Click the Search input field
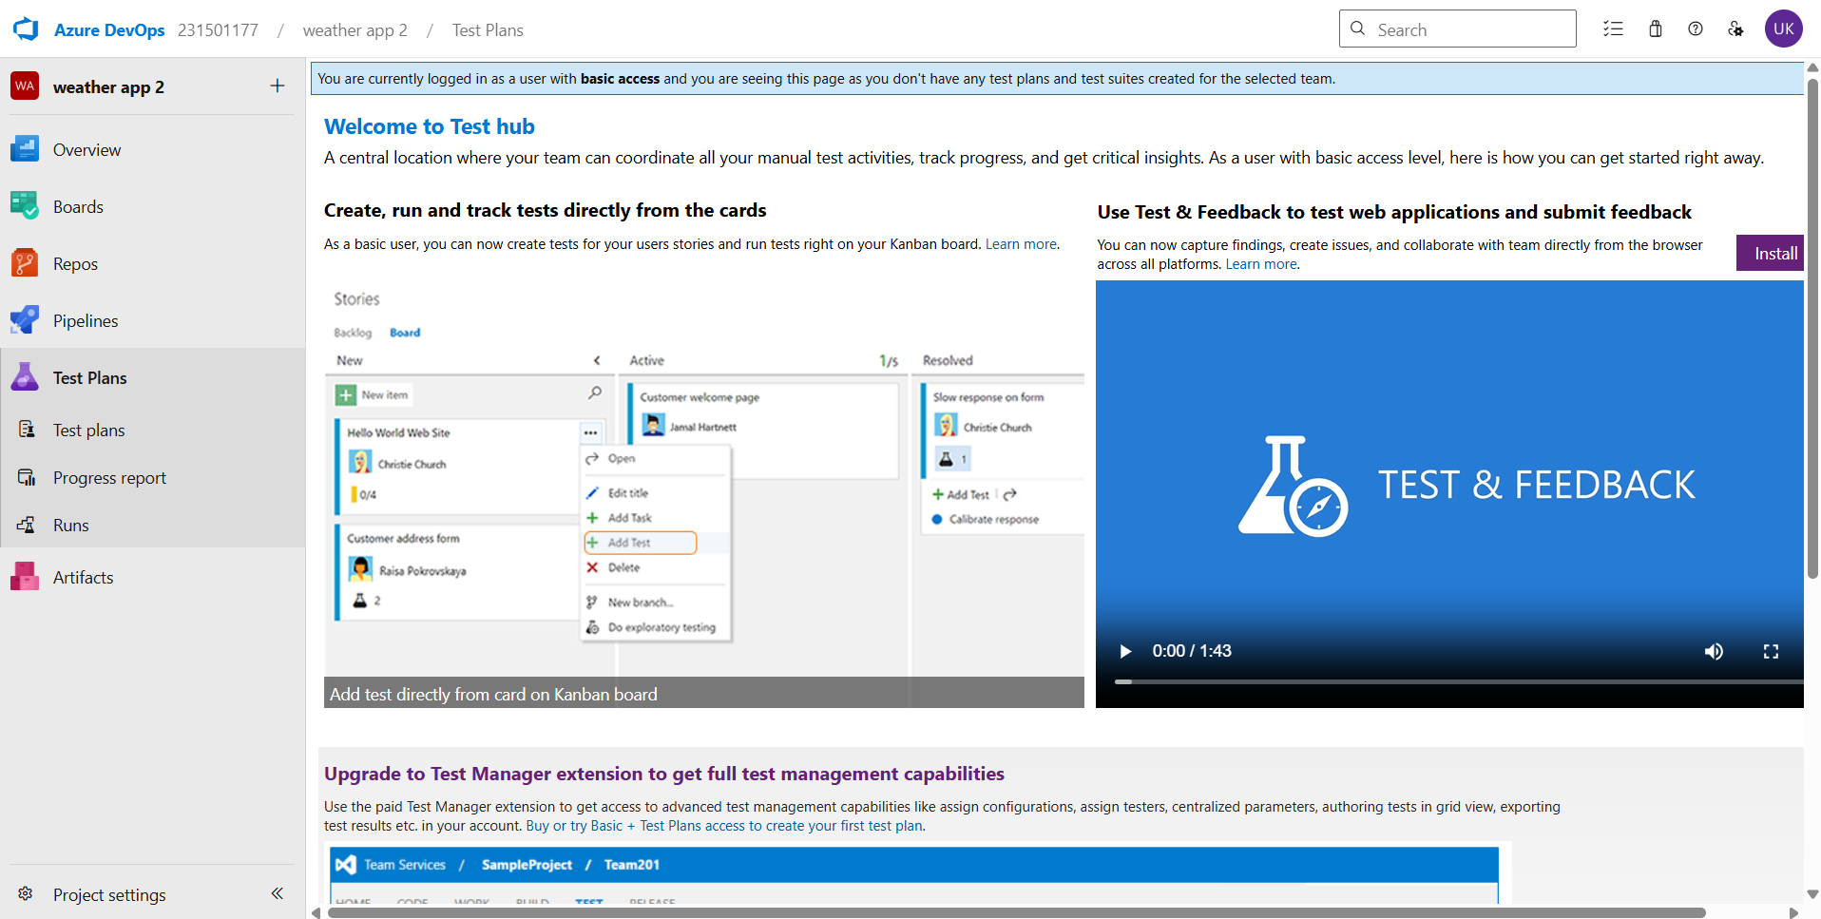Image resolution: width=1821 pixels, height=919 pixels. click(1457, 29)
